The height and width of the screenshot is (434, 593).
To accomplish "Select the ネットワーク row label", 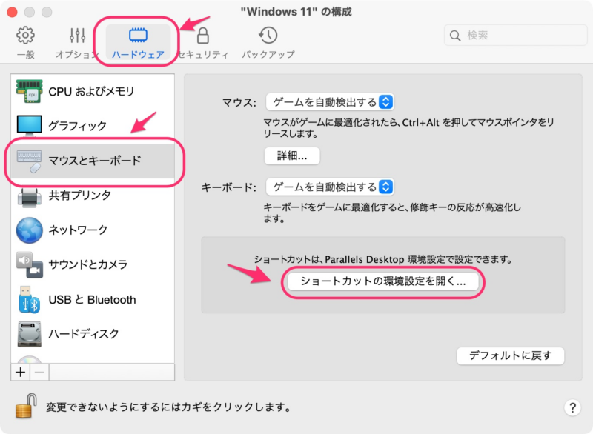I will coord(79,230).
